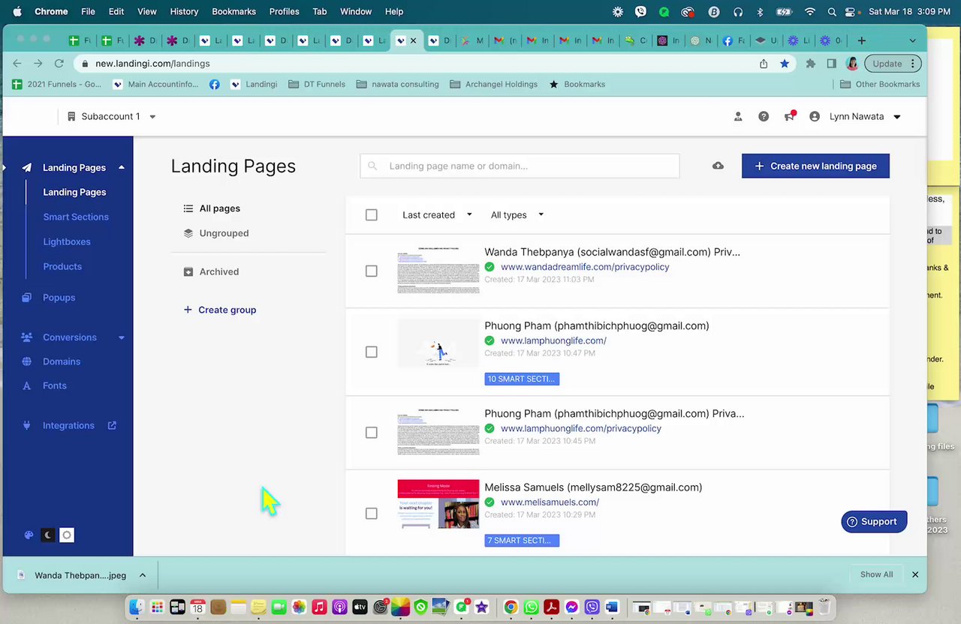Screen dimensions: 961x624
Task: Open macOS Spotlight search icon
Action: 832,12
